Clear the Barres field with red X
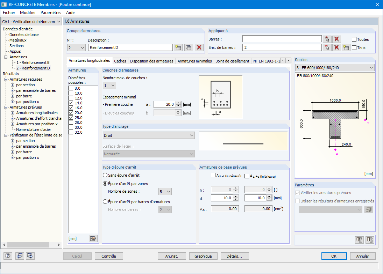 336,39
